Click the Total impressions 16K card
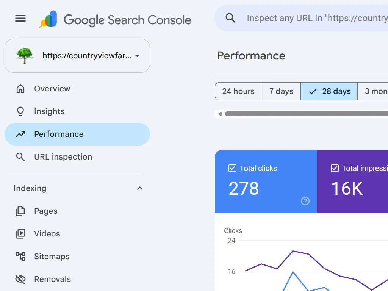The image size is (388, 291). tap(353, 181)
